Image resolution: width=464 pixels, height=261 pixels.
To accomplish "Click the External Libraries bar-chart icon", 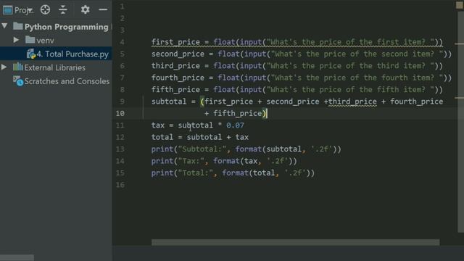I will click(17, 67).
